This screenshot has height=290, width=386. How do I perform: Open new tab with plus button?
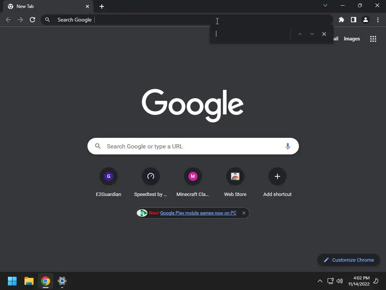coord(102,6)
